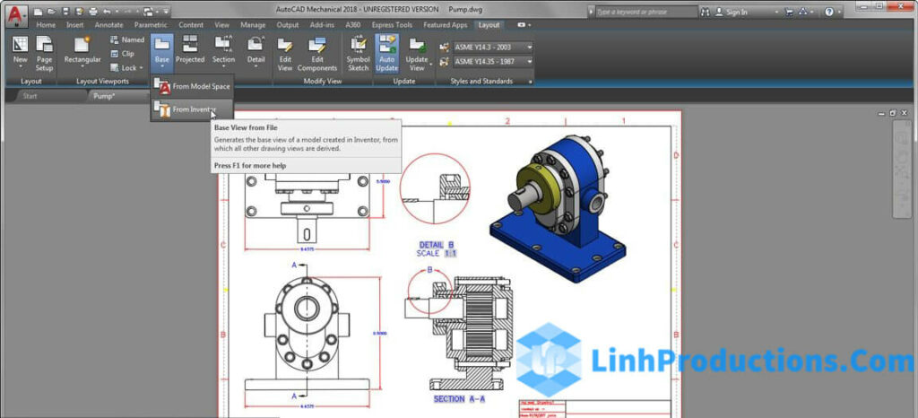Expand the Lock dropdown arrow
This screenshot has width=918, height=418.
(141, 68)
